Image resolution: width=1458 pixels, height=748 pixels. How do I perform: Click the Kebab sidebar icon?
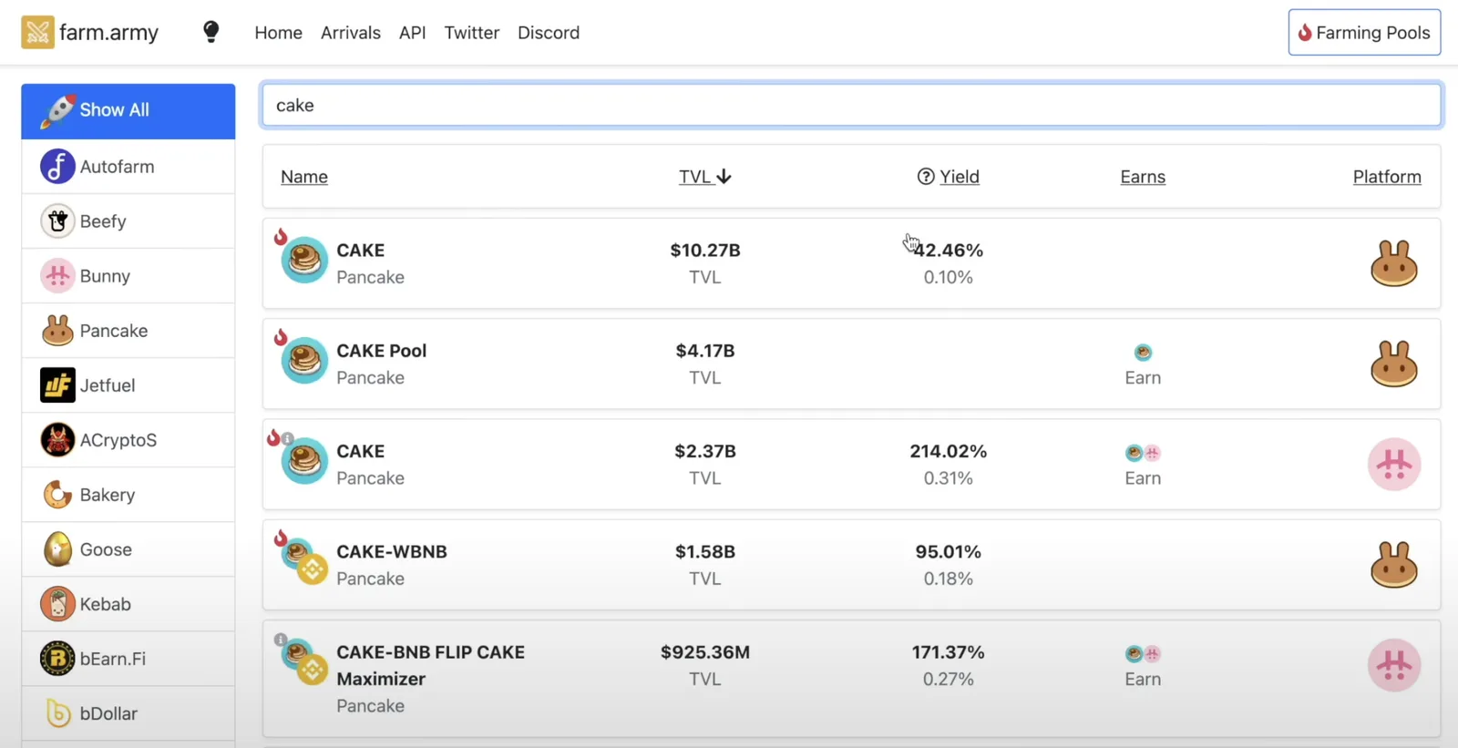coord(57,604)
